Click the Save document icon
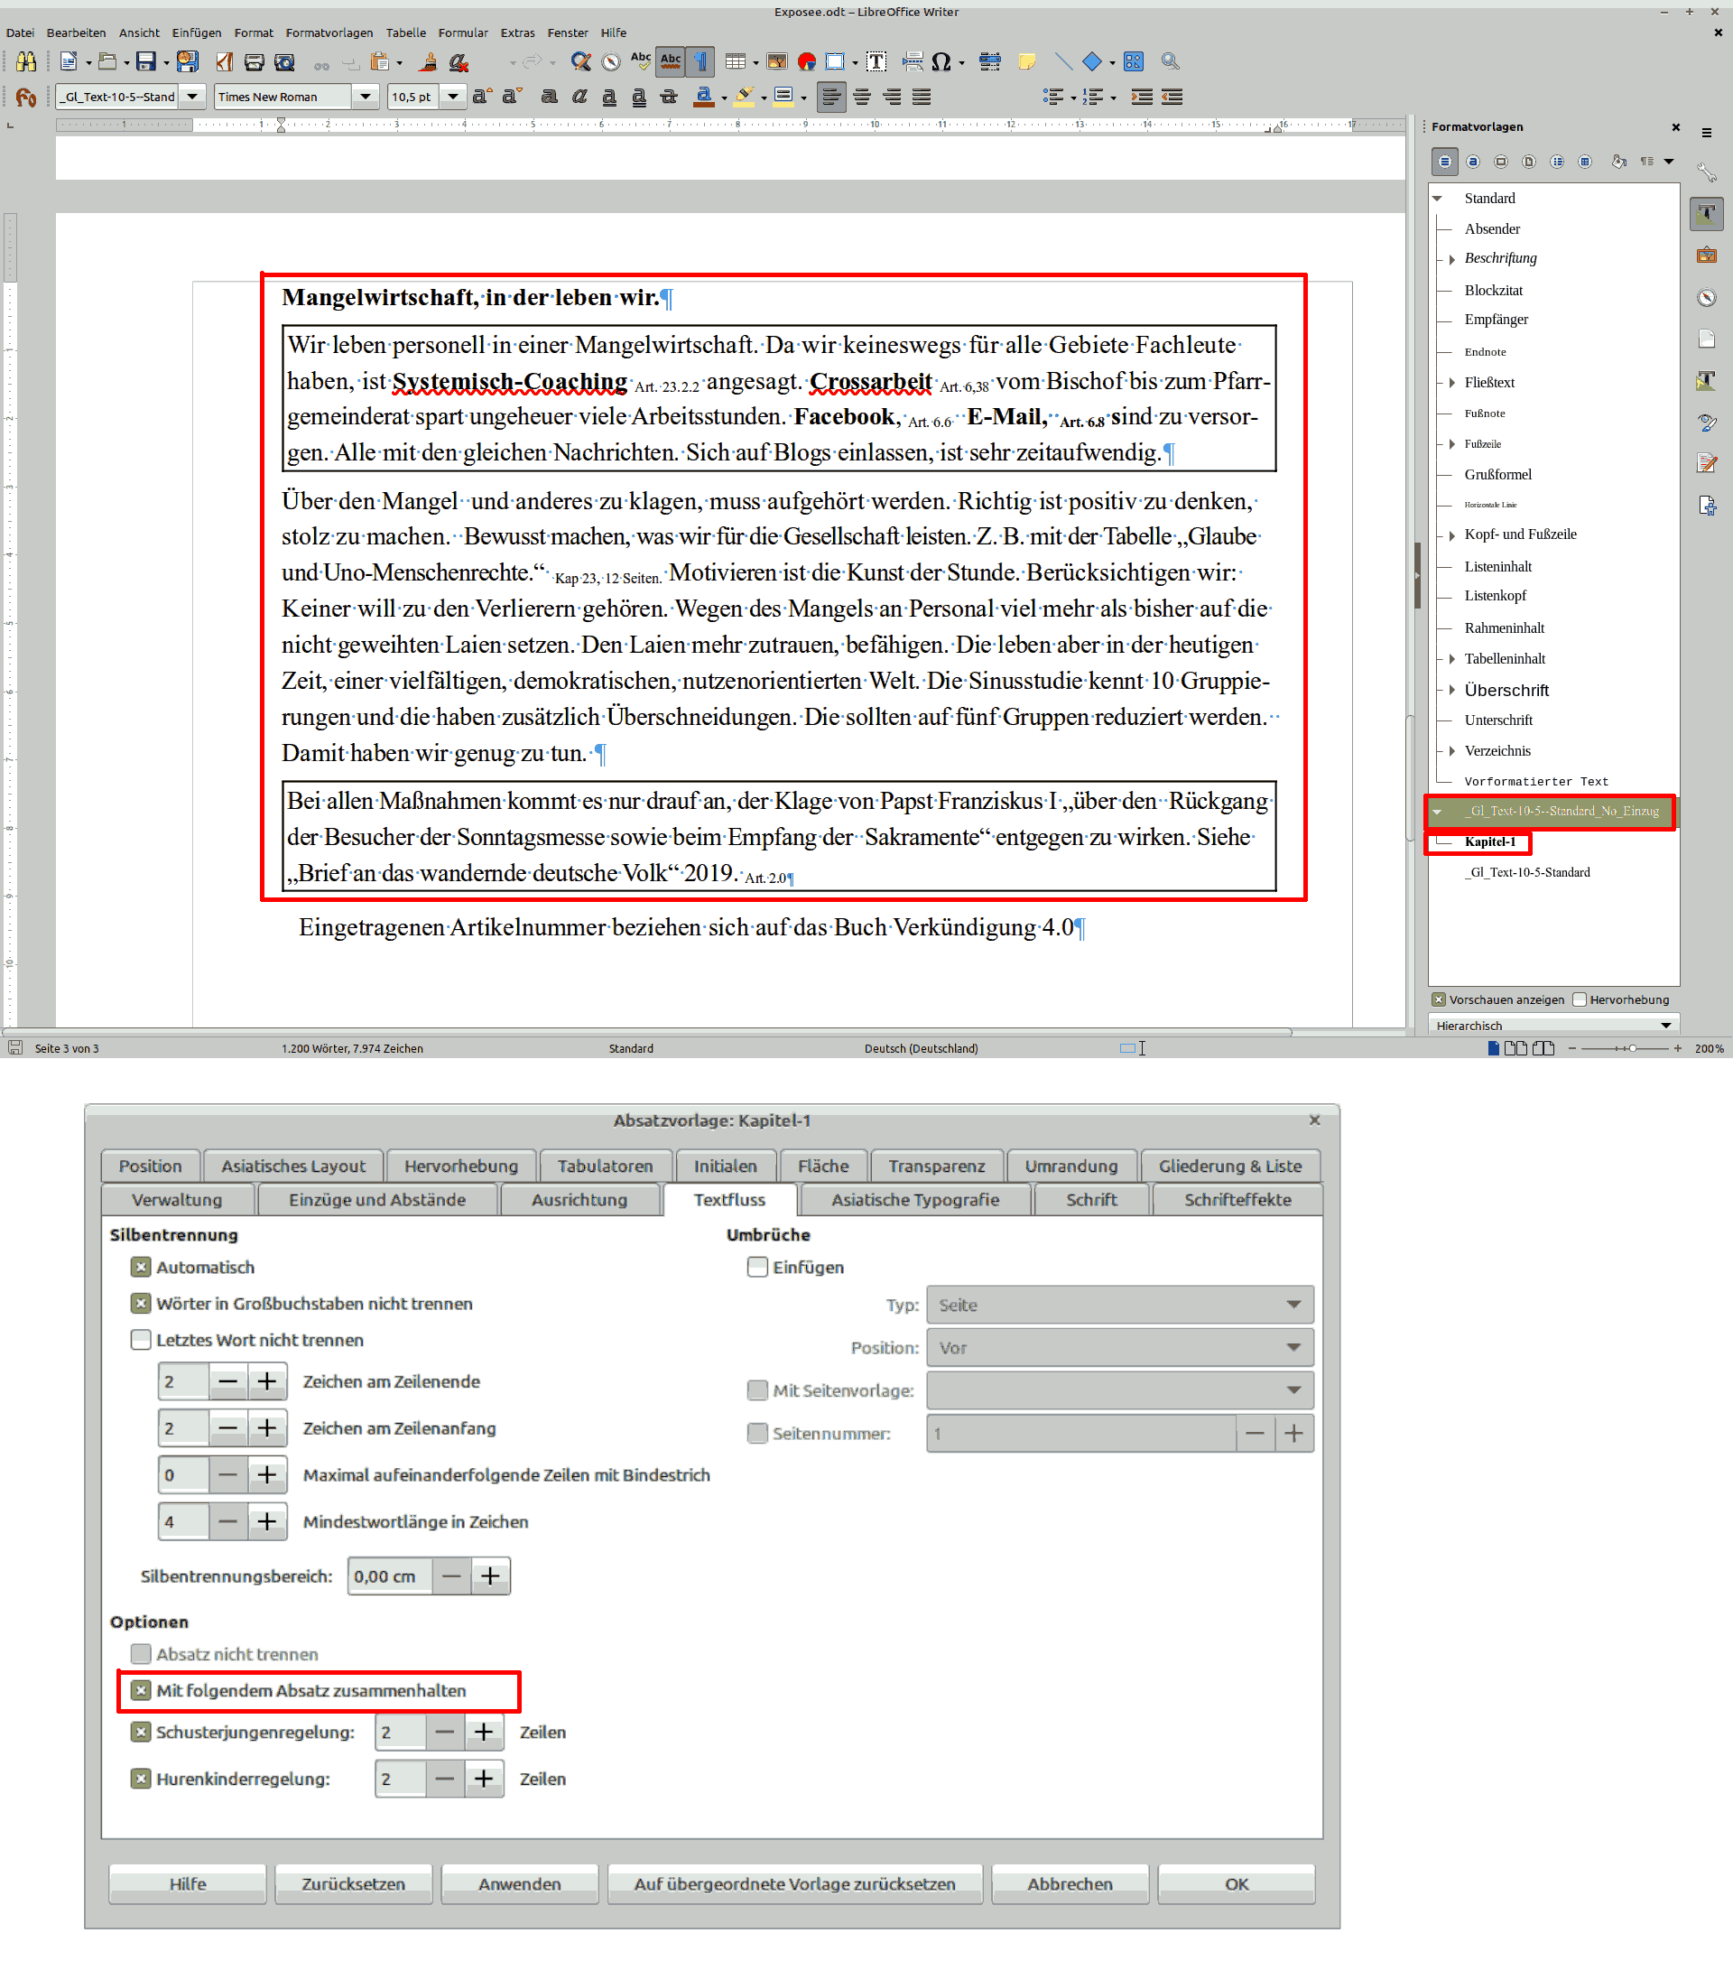1733x1961 pixels. pyautogui.click(x=146, y=62)
